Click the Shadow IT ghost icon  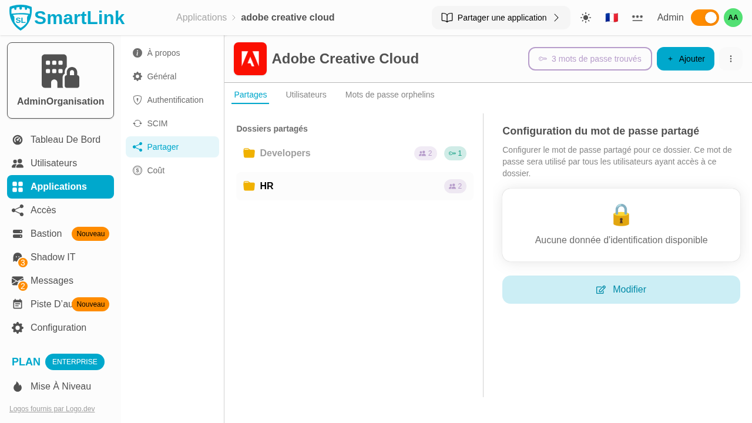coord(17,257)
